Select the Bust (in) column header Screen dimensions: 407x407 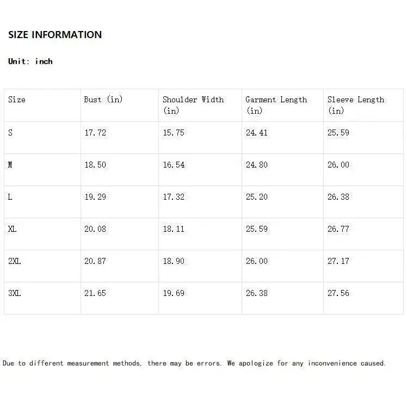click(x=103, y=100)
